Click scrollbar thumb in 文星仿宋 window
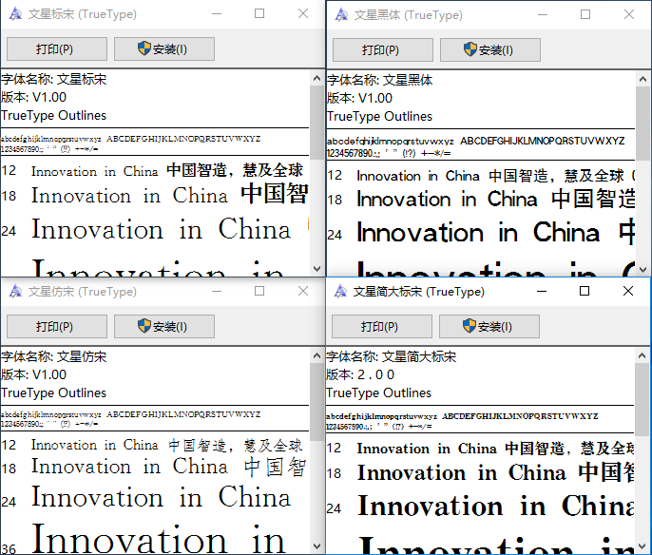The height and width of the screenshot is (555, 652). [316, 401]
